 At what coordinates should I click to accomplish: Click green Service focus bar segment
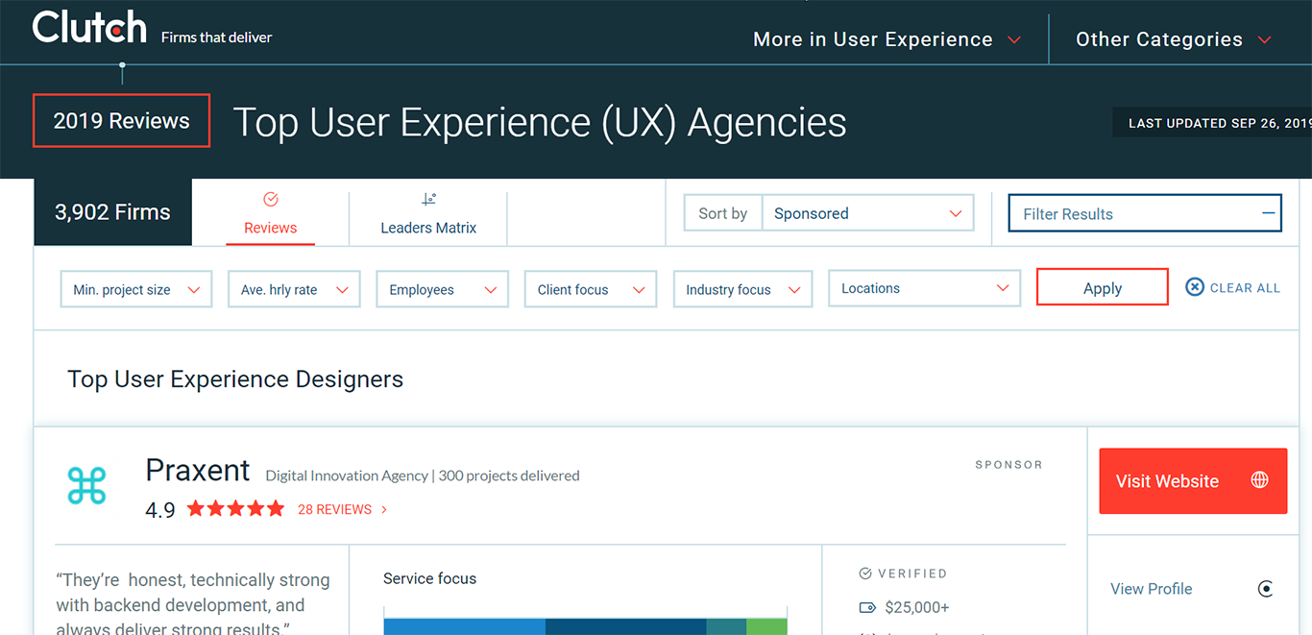pos(766,626)
